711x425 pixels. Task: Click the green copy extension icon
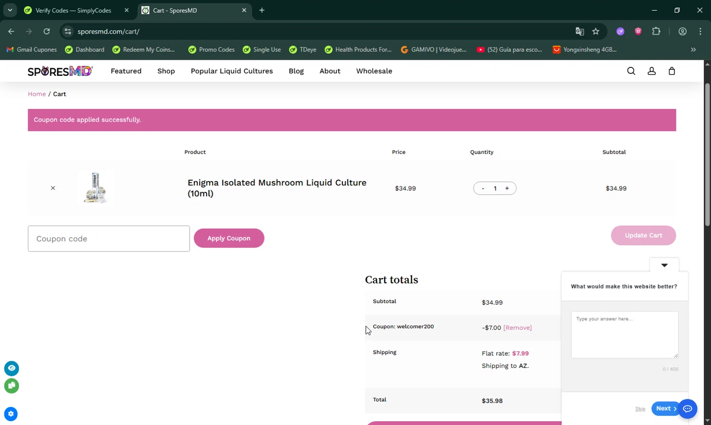[x=12, y=386]
